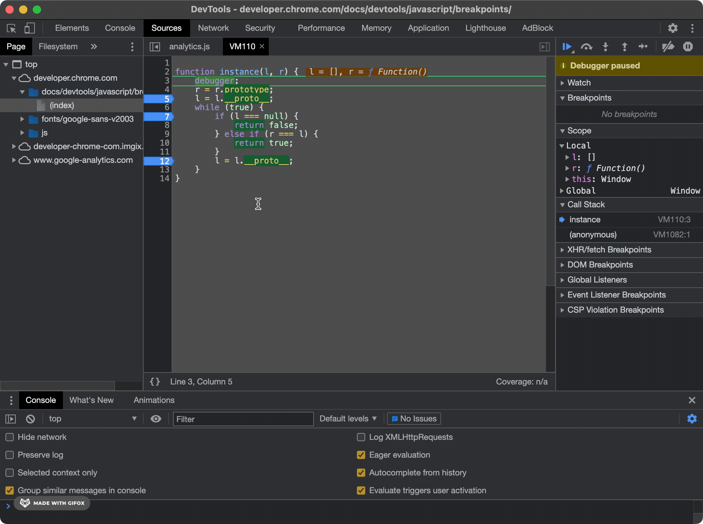Click inspect element selector icon

(x=11, y=28)
